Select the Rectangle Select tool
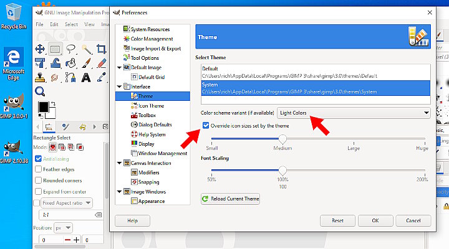 tap(55, 49)
